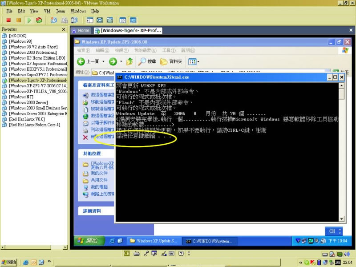
Task: Click C:\WINDOWS\system guest taskbar button
Action: 210,241
